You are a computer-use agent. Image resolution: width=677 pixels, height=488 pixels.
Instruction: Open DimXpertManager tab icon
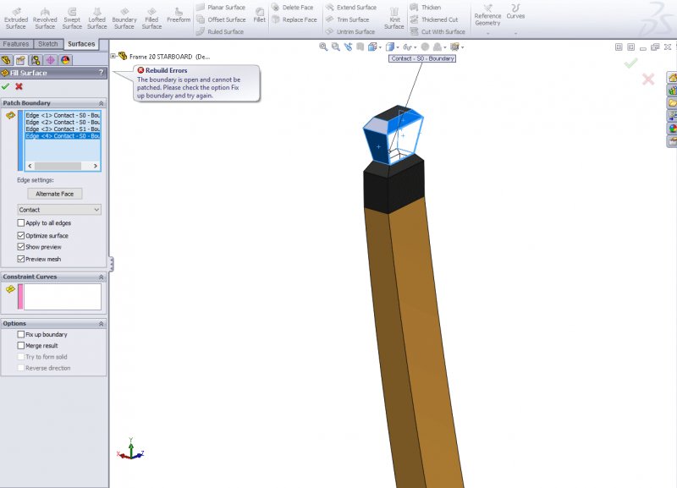(50, 60)
